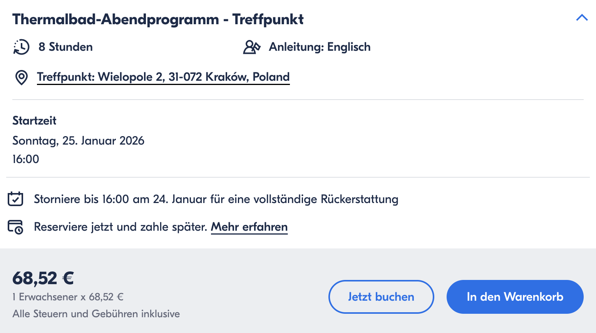Viewport: 596px width, 333px height.
Task: Click the clock duration icon
Action: (21, 47)
